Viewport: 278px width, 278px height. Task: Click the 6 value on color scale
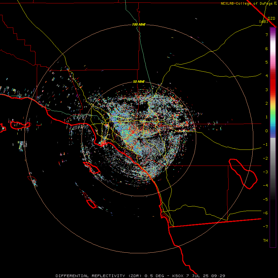click(267, 48)
